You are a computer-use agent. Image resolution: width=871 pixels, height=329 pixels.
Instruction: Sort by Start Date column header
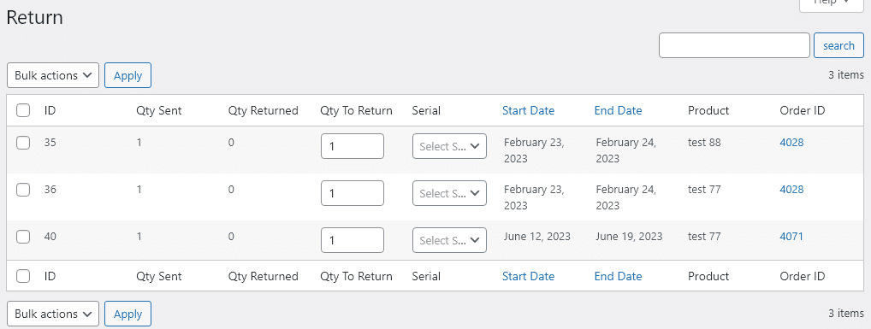tap(528, 110)
